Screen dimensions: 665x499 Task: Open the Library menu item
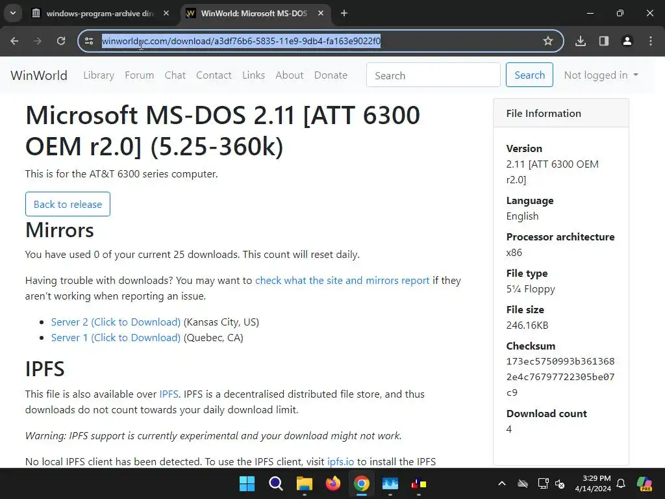tap(99, 75)
